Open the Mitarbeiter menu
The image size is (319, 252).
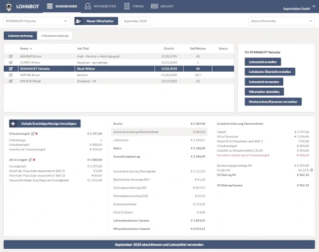(x=100, y=6)
